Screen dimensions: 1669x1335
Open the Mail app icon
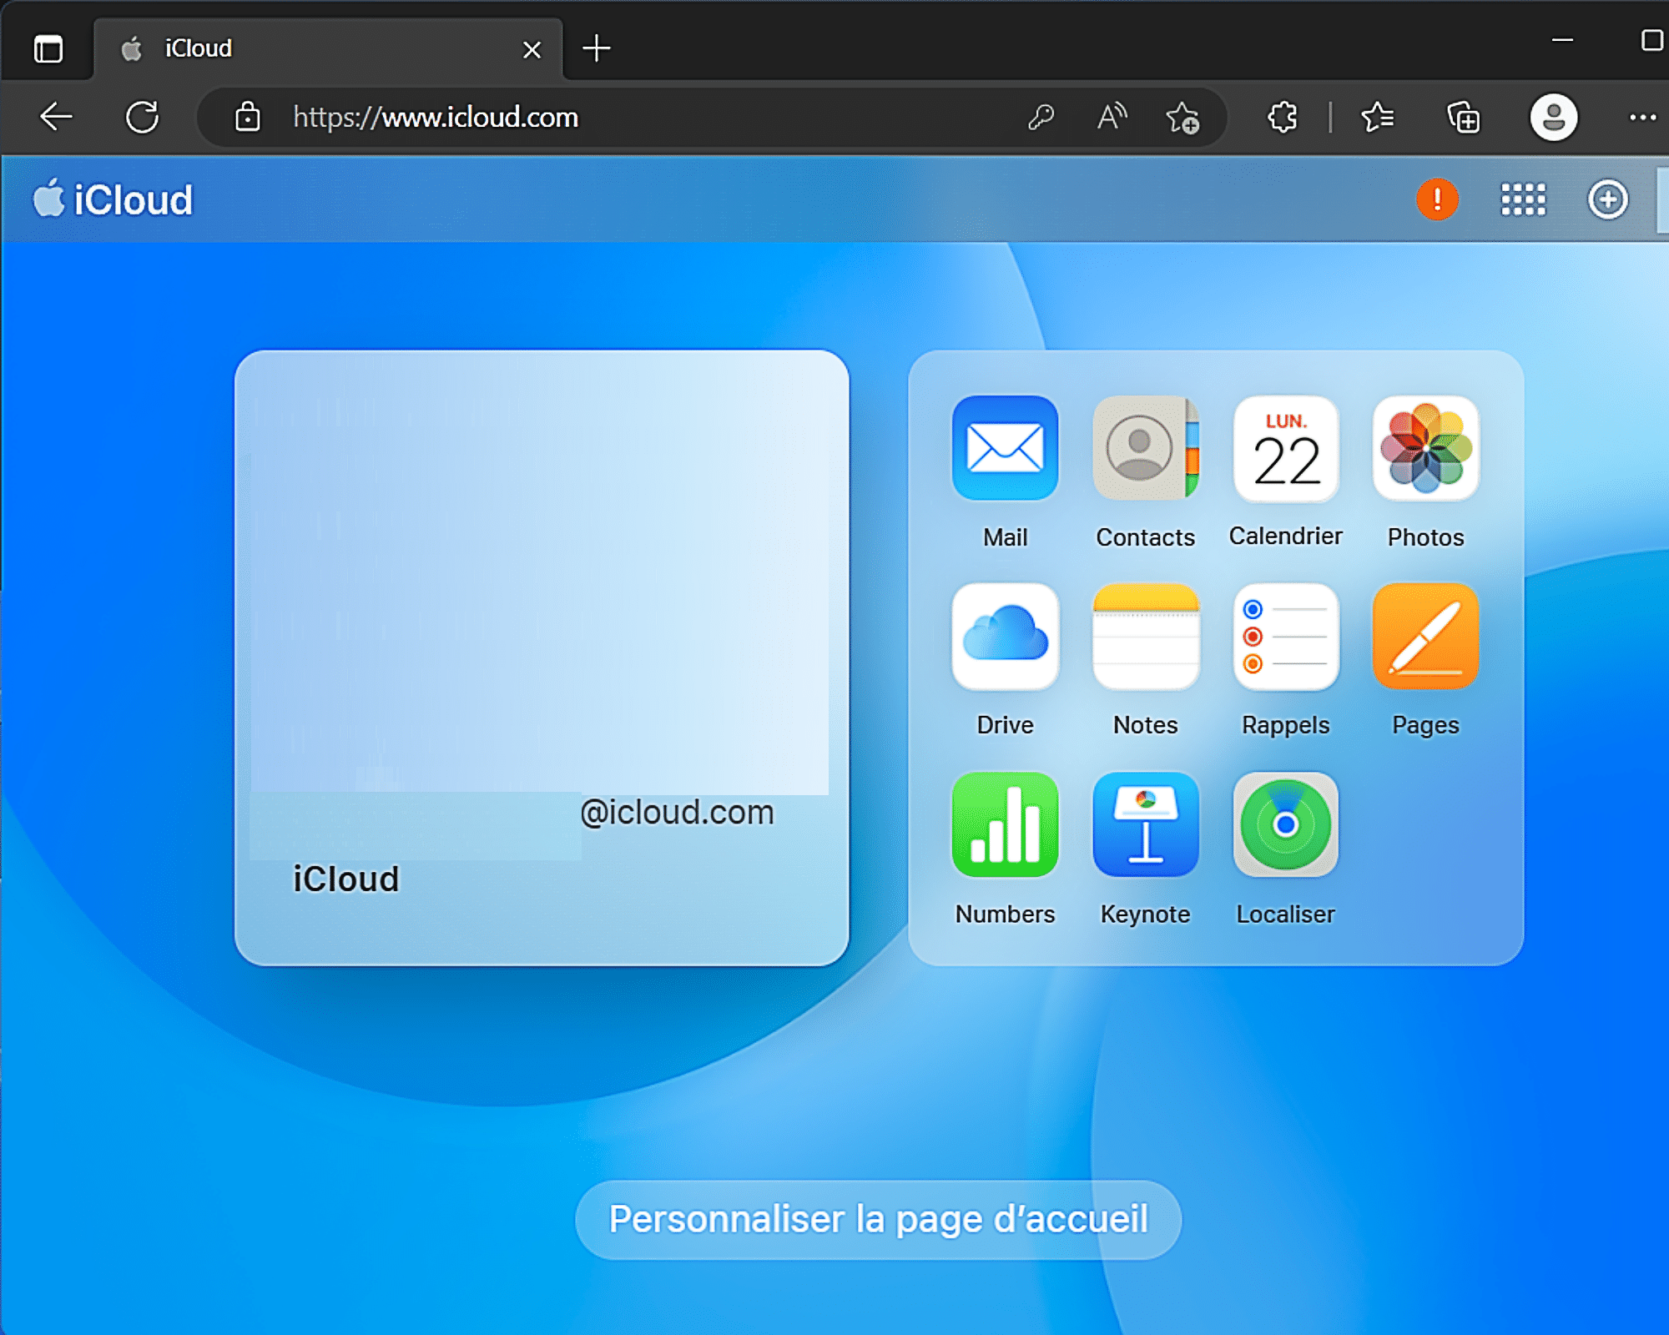point(1005,448)
